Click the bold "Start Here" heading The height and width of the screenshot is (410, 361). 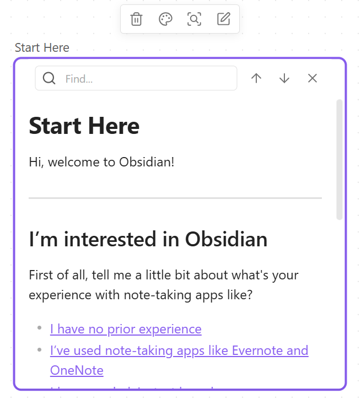(x=84, y=126)
